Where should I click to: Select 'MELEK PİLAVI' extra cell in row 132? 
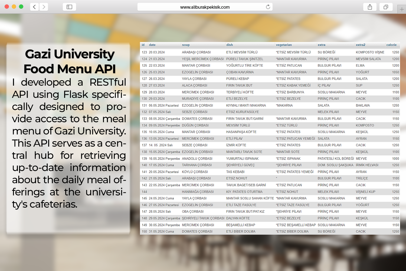[x=328, y=112]
